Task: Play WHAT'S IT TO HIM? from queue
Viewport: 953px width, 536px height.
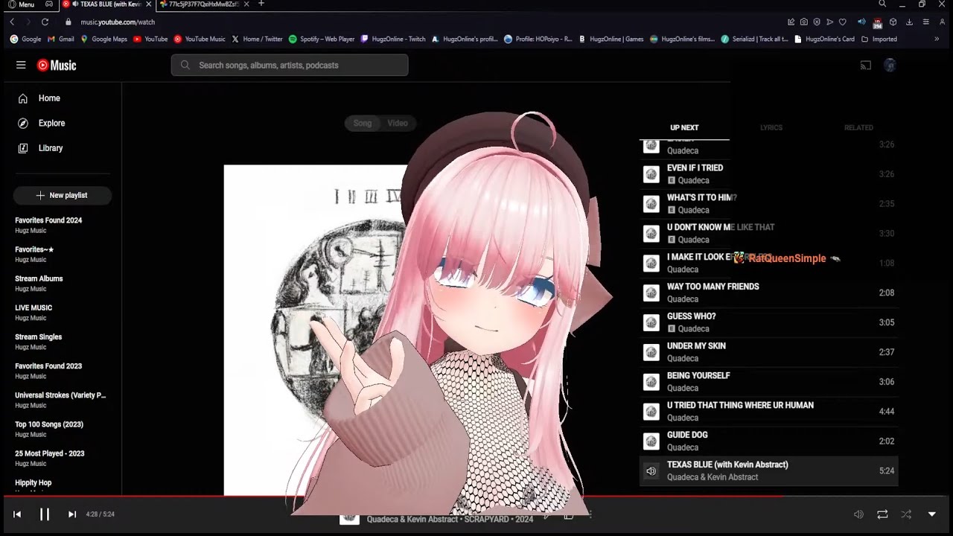Action: pos(769,204)
